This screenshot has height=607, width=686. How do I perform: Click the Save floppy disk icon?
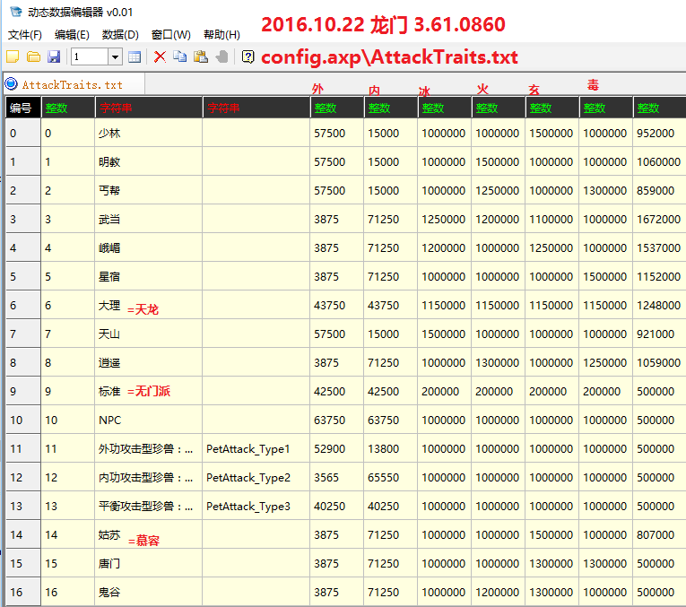click(x=54, y=56)
